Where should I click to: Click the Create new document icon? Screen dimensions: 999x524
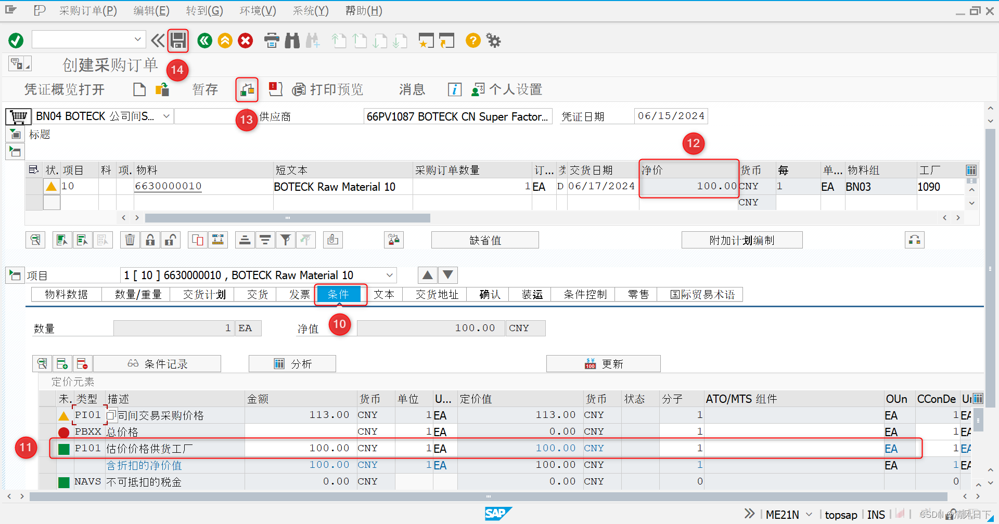139,89
